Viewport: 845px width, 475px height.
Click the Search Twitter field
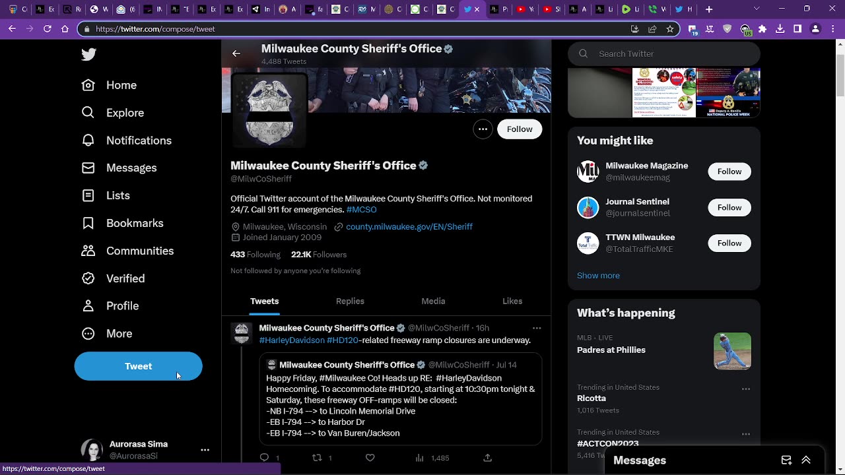(664, 54)
